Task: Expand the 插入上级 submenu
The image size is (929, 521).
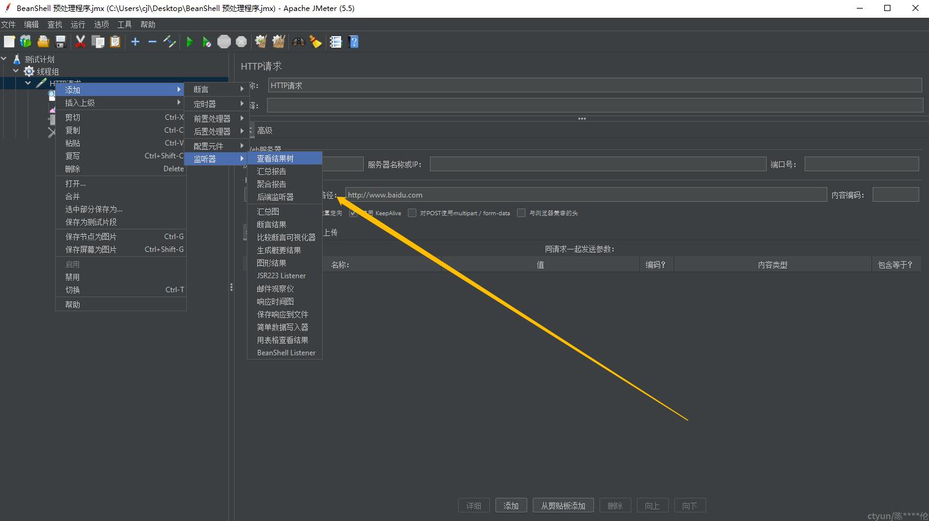Action: pos(121,103)
